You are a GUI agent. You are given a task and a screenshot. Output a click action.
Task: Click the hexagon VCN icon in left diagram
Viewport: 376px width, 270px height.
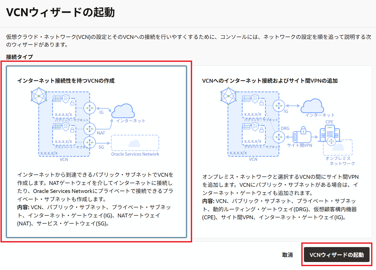tap(39, 96)
